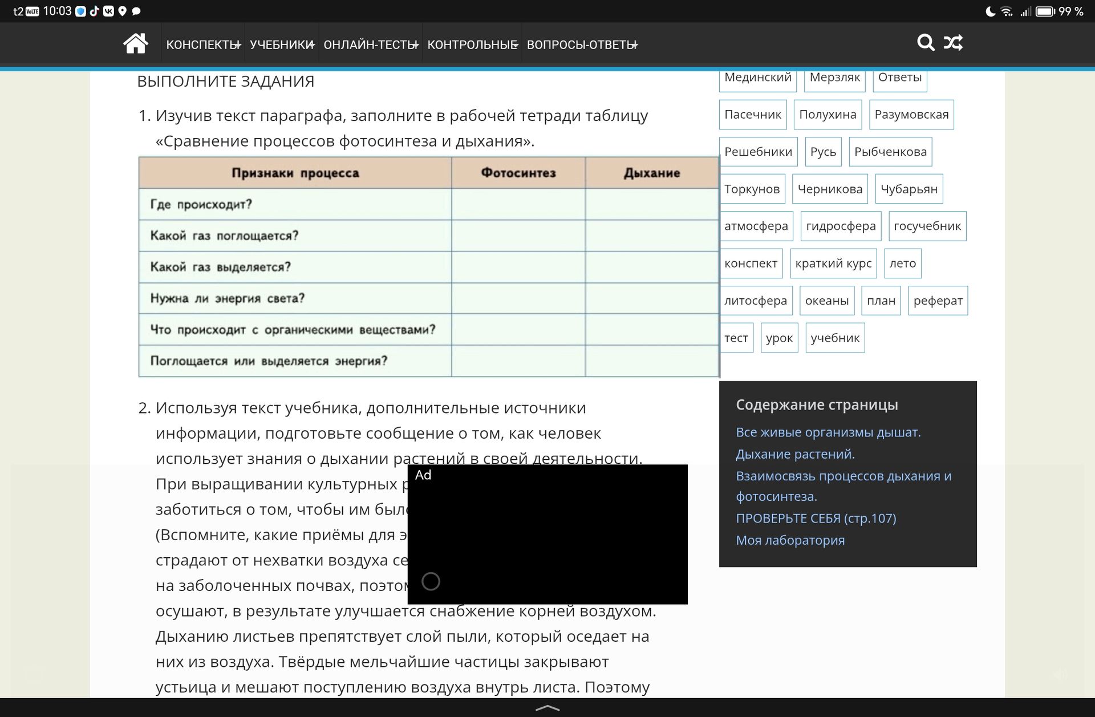Image resolution: width=1095 pixels, height=717 pixels.
Task: Open the TikTok notification icon
Action: coord(94,11)
